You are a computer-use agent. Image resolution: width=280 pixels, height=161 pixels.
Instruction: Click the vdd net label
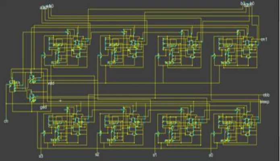click(51, 83)
